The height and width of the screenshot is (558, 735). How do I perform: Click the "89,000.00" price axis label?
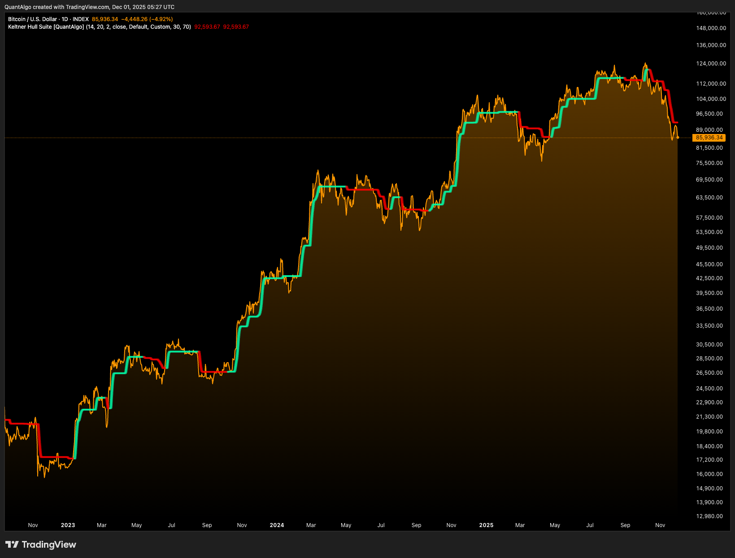click(x=709, y=130)
